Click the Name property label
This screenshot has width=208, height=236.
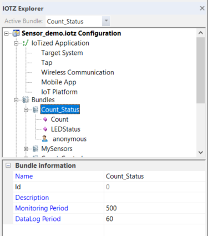tap(24, 176)
